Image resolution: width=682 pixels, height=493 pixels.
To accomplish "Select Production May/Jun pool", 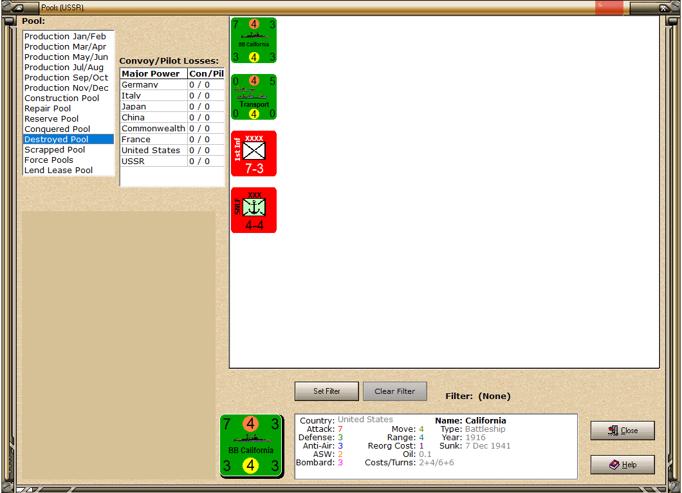I will [x=68, y=57].
